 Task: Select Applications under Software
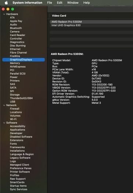point(18,130)
